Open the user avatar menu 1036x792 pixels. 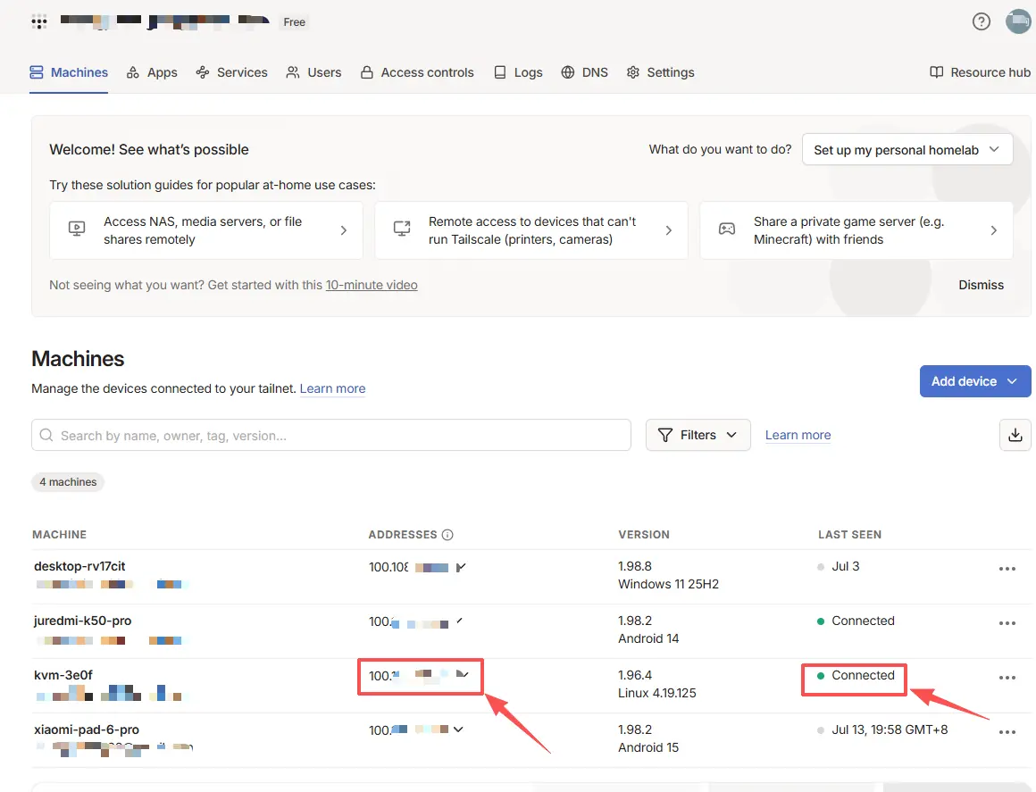pos(1018,21)
